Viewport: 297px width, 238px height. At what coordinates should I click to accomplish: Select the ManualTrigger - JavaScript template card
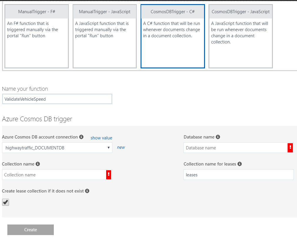(105, 36)
